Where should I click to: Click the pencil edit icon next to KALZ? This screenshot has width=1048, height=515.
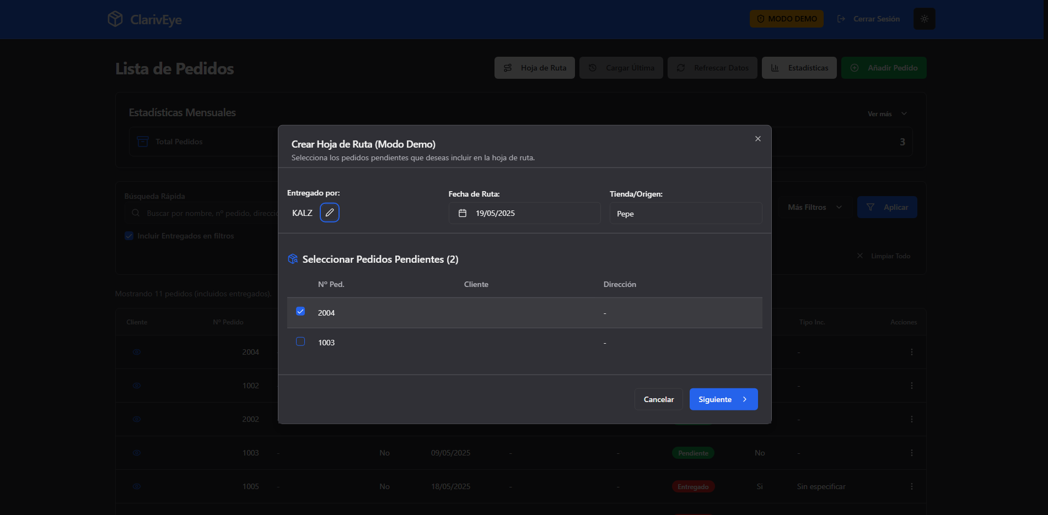click(x=330, y=213)
